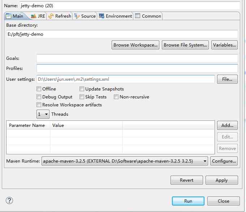Click the Common tab icon
This screenshot has width=246, height=212.
coord(138,16)
